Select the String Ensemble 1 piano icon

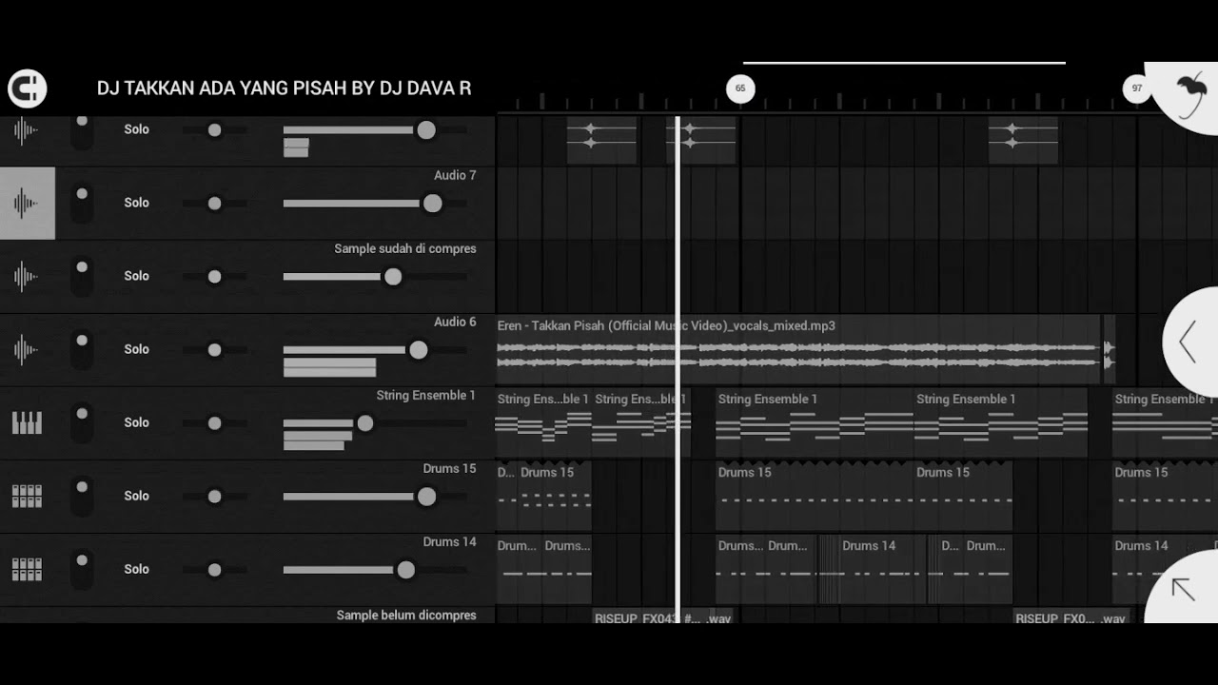27,422
